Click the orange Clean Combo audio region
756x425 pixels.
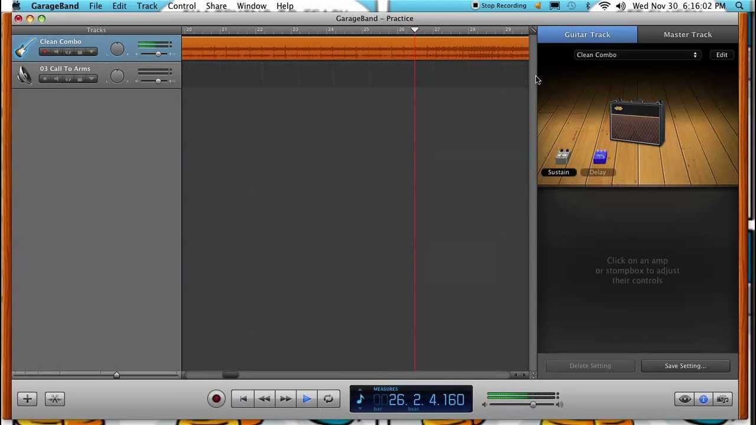(355, 48)
